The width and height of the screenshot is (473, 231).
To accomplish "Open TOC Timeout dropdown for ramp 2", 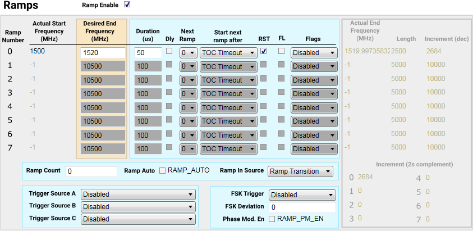I will click(x=229, y=80).
